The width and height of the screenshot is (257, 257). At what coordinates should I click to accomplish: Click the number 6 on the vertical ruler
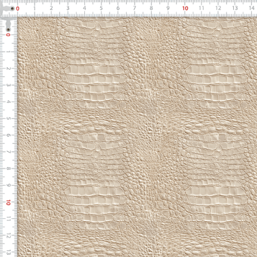click(8, 135)
